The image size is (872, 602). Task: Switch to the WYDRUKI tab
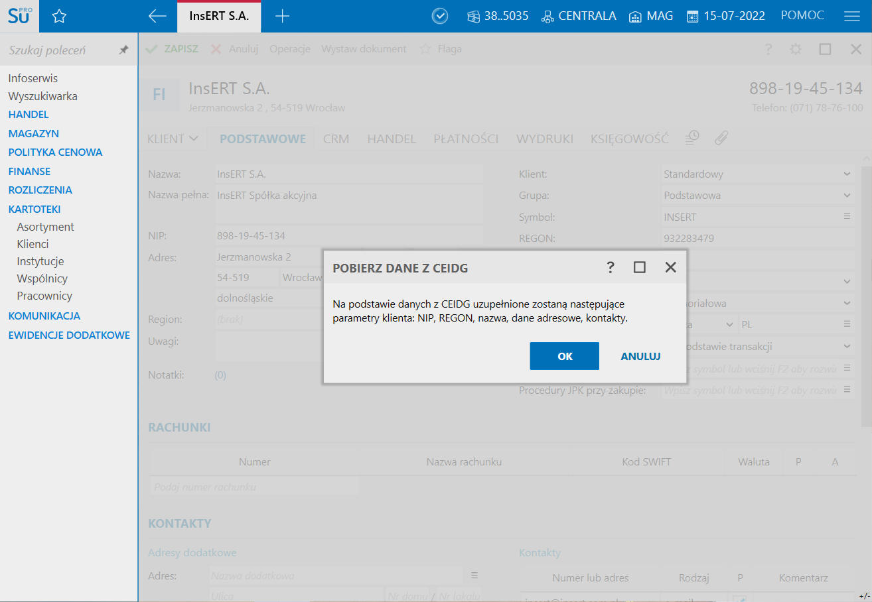[545, 139]
